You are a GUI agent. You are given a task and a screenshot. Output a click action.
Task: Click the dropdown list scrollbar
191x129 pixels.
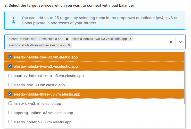coord(185,77)
